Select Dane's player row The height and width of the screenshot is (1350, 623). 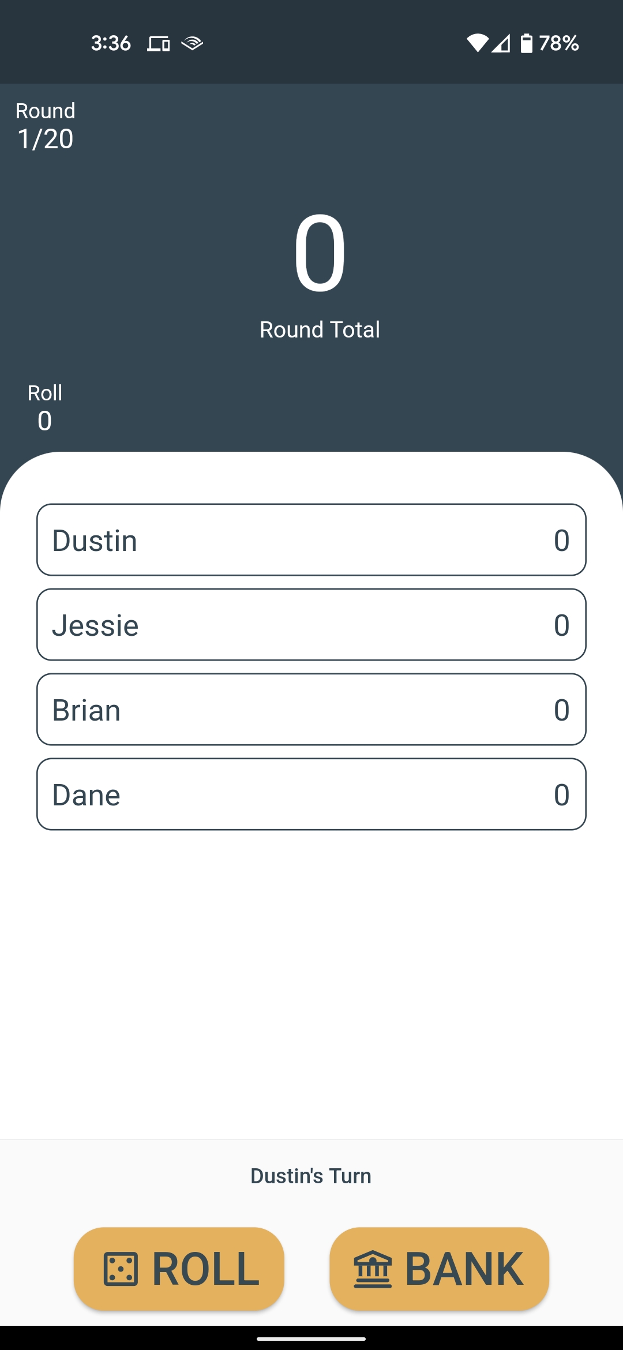click(x=311, y=794)
